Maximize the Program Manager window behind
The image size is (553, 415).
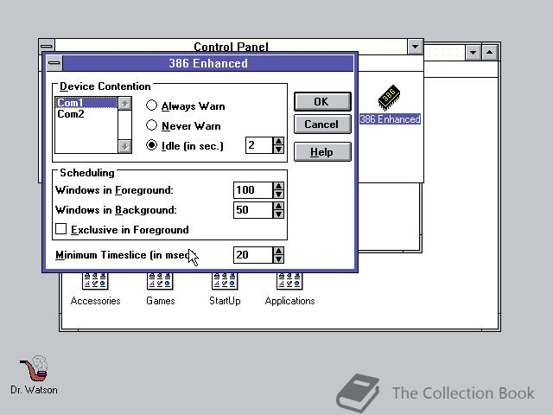click(x=490, y=53)
